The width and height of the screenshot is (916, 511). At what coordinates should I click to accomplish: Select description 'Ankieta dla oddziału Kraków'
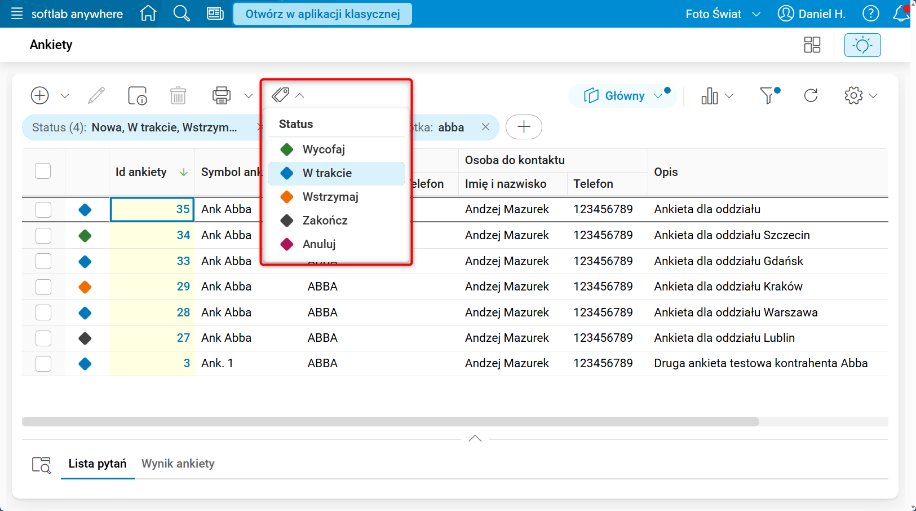click(x=728, y=287)
